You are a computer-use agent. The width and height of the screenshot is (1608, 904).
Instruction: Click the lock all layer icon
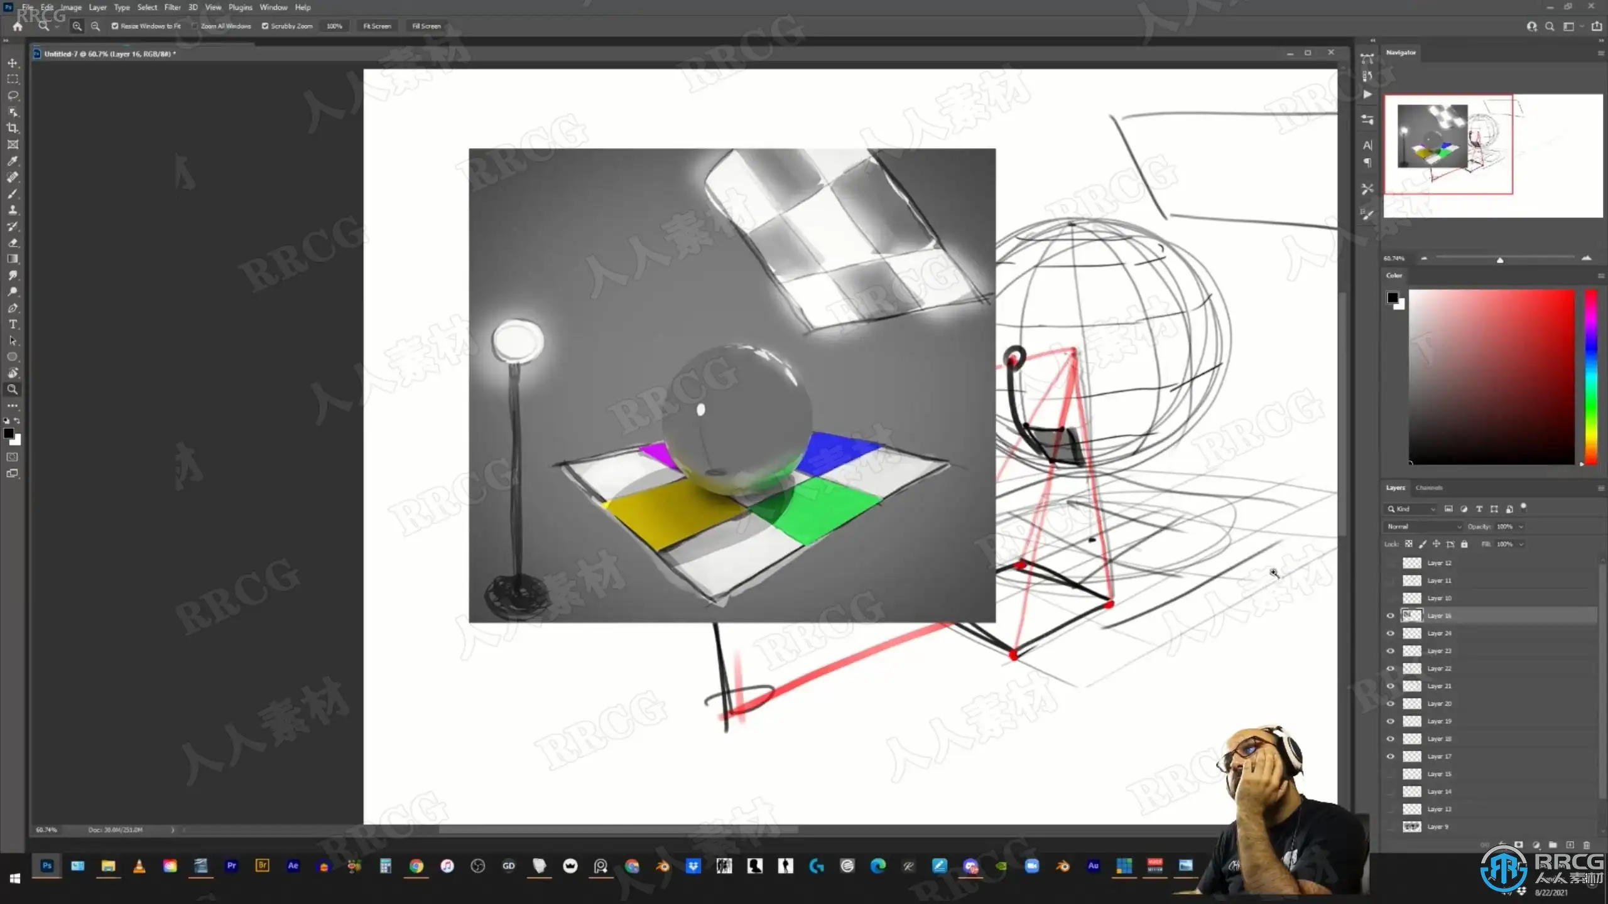point(1464,544)
